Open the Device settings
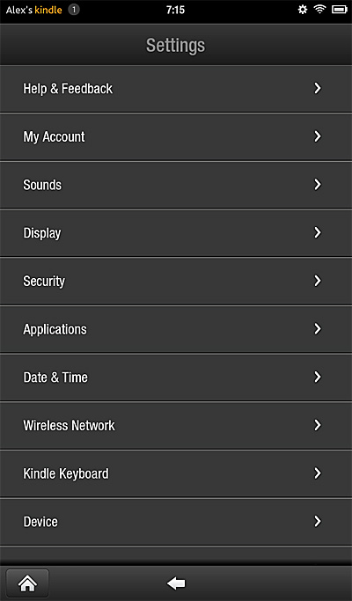The image size is (352, 601). click(176, 522)
